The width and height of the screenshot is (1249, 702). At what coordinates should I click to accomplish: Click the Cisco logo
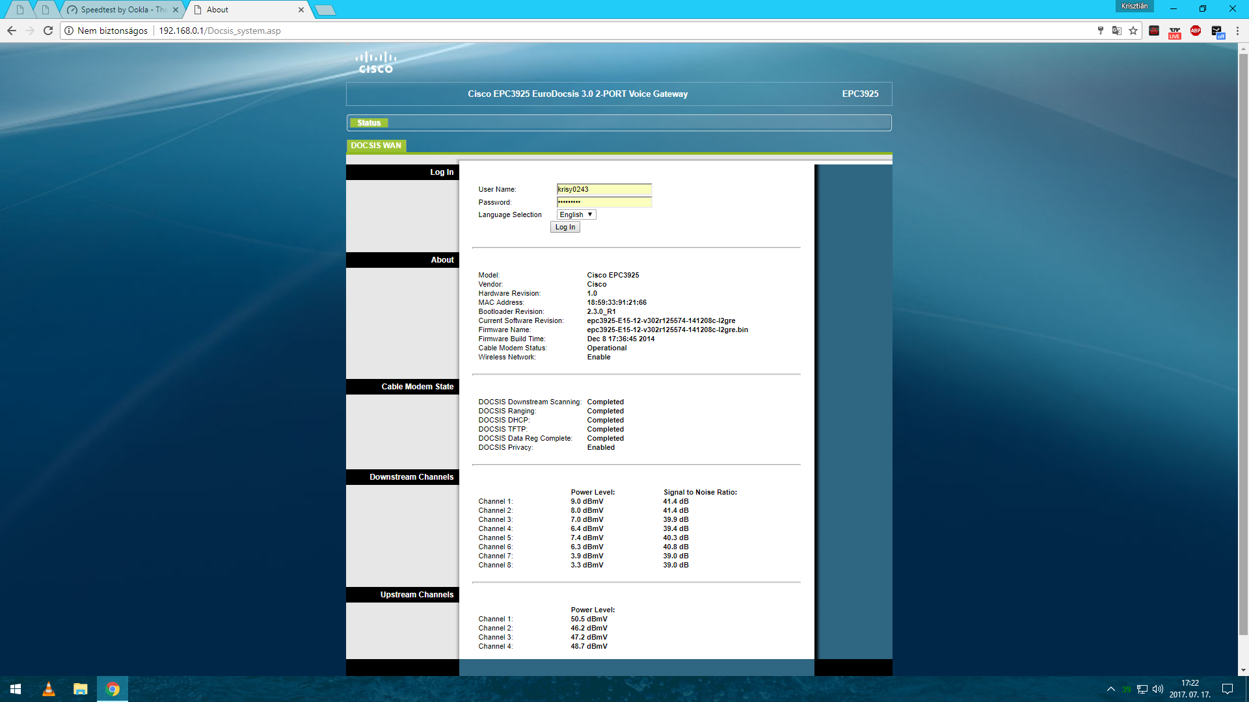coord(376,62)
